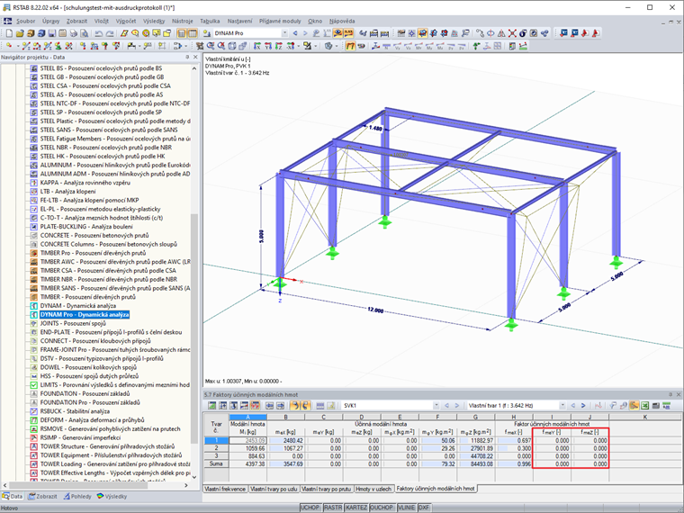Viewport: 684px width, 513px height.
Task: Select TIMBER Pro - Posouzení dřevěných prutů
Action: coord(93,253)
